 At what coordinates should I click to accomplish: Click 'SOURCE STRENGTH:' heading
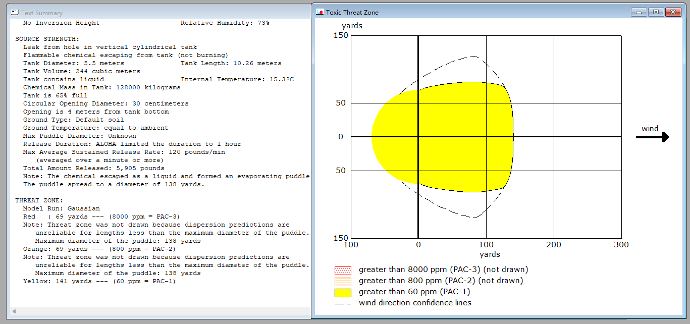(47, 39)
